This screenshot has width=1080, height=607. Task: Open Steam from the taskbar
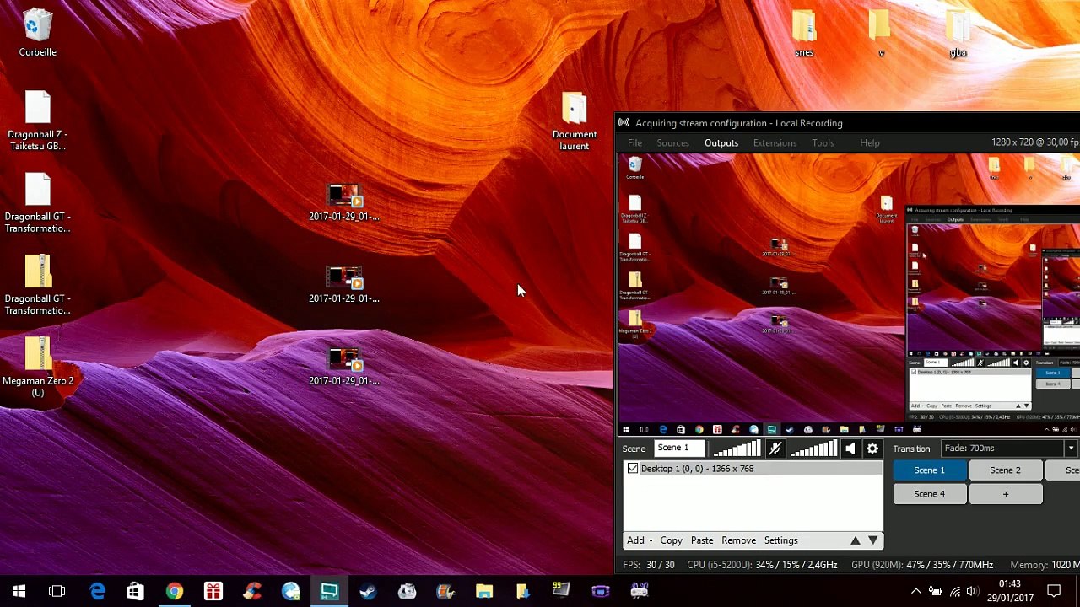[x=368, y=591]
